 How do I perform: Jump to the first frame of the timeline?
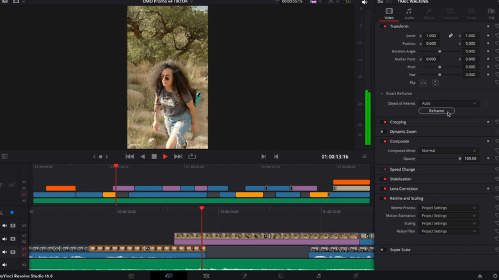[x=129, y=157]
